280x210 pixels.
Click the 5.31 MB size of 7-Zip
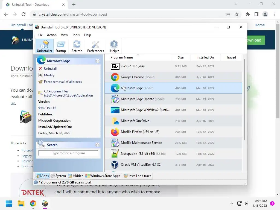pyautogui.click(x=181, y=66)
